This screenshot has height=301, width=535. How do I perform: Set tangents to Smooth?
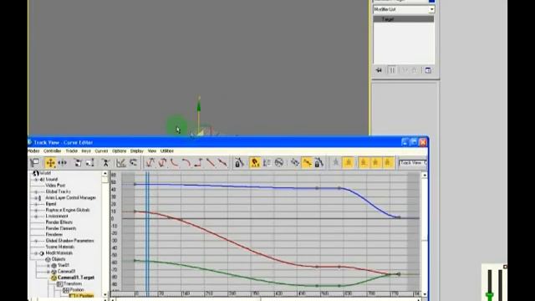222,163
